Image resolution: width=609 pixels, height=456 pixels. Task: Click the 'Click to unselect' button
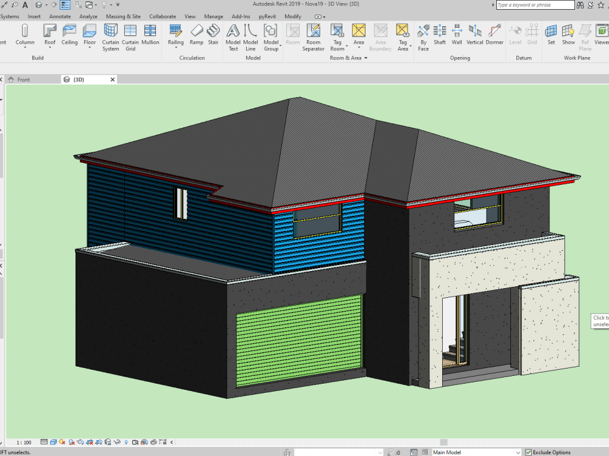pos(600,320)
